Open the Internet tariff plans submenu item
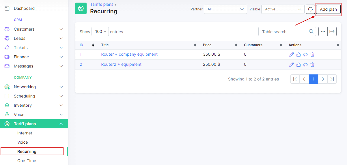Viewport: 347px width, 165px height. pos(25,133)
